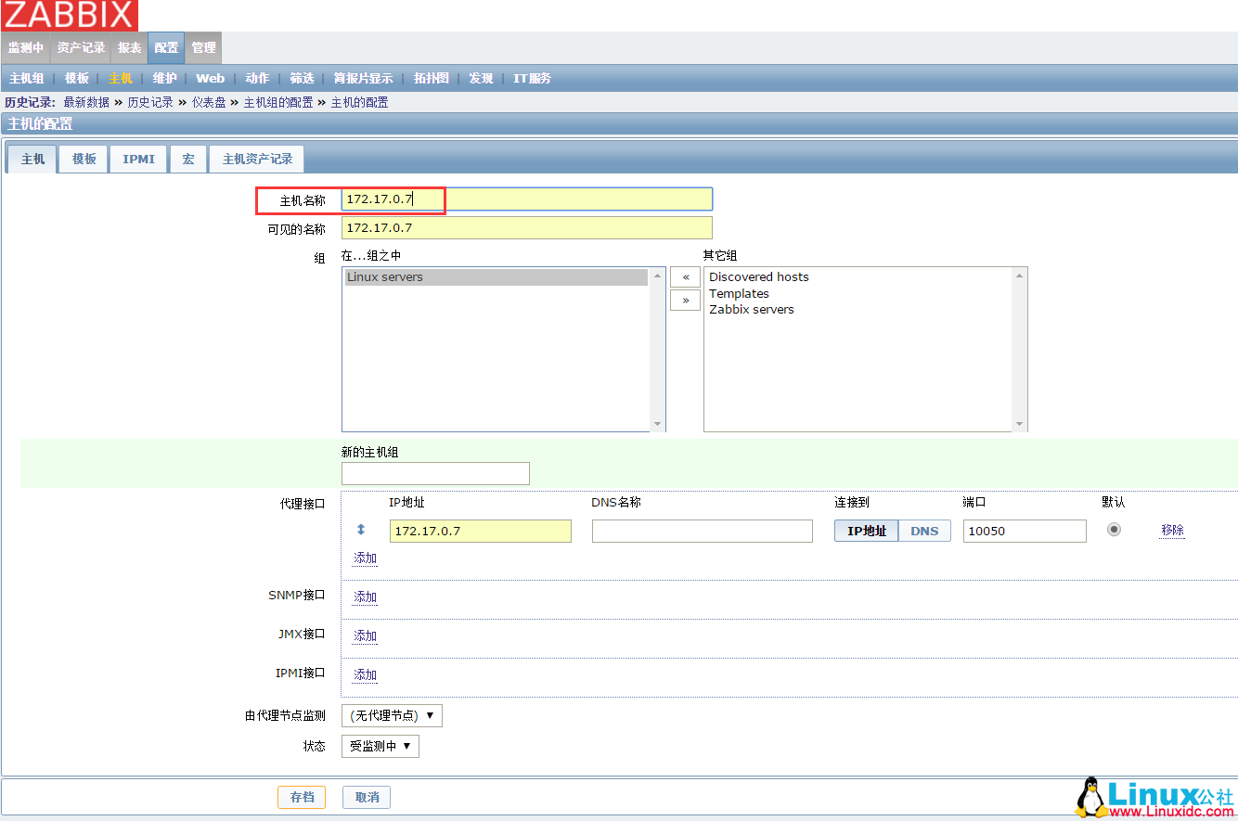This screenshot has height=821, width=1238.
Task: Switch to the 模板 tab
Action: (83, 159)
